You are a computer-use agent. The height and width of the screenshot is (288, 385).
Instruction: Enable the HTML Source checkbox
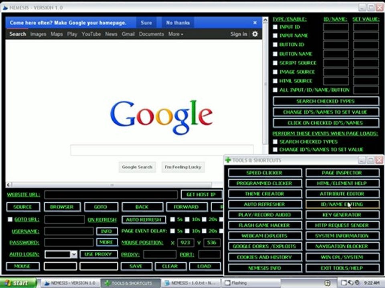pyautogui.click(x=275, y=81)
